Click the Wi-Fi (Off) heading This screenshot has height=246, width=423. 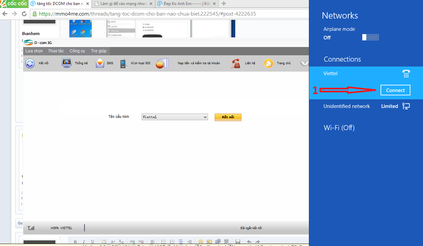[339, 128]
